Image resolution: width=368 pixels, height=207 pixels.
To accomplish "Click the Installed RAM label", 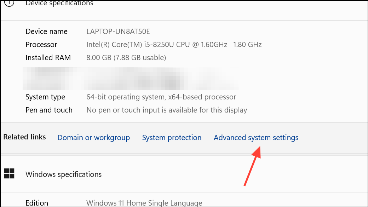I will 48,58.
